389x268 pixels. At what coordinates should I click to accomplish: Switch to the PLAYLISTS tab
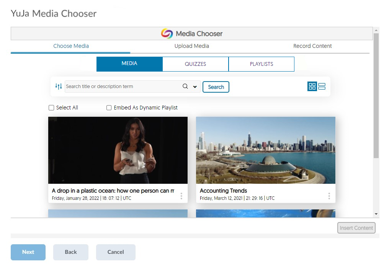pos(262,64)
